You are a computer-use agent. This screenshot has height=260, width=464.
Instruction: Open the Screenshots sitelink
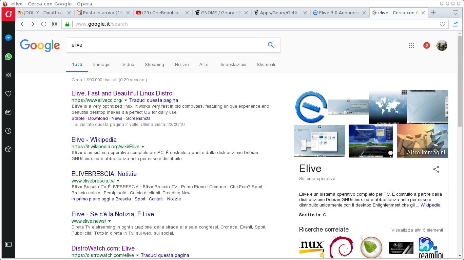138,118
